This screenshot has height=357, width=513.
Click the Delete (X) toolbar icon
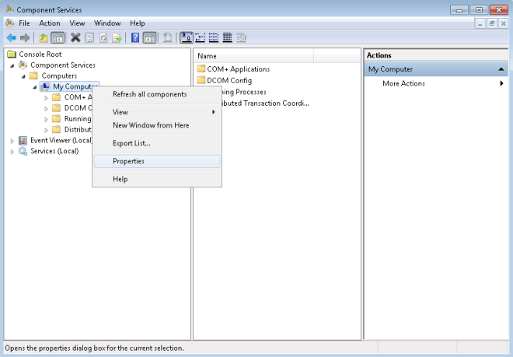pyautogui.click(x=75, y=37)
